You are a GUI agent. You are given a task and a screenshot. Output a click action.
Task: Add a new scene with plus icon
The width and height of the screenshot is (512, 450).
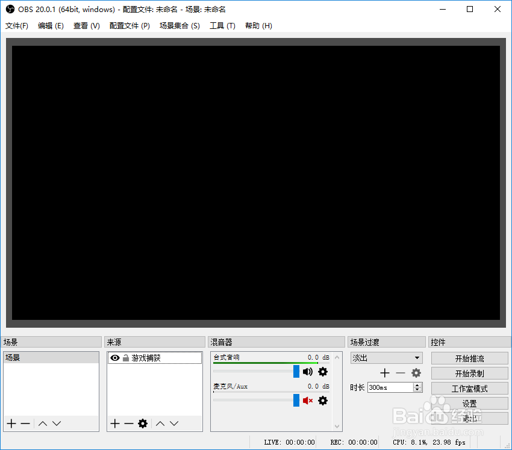click(x=11, y=423)
